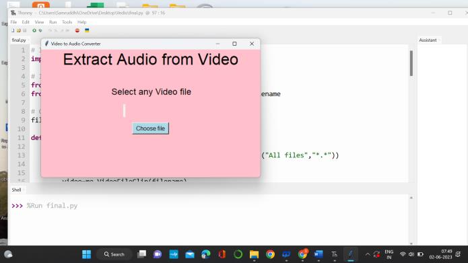Click the 'Select any Video file' label

pyautogui.click(x=151, y=92)
